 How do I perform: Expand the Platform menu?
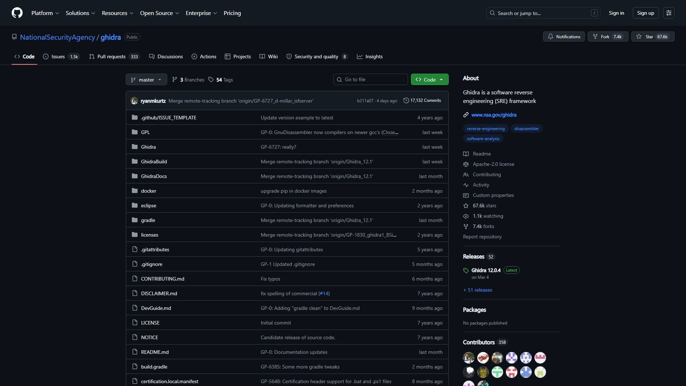[45, 13]
